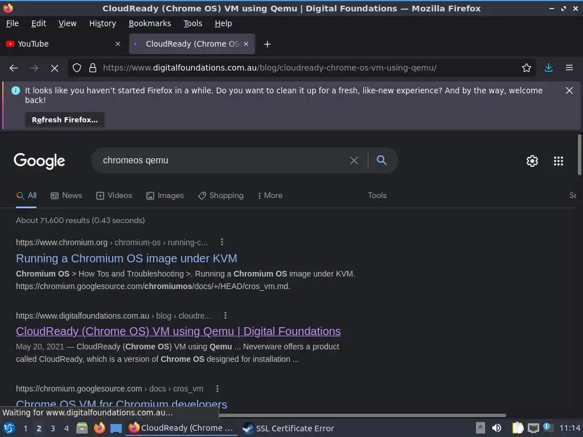583x437 pixels.
Task: Open removable media tray icon
Action: coord(481,428)
